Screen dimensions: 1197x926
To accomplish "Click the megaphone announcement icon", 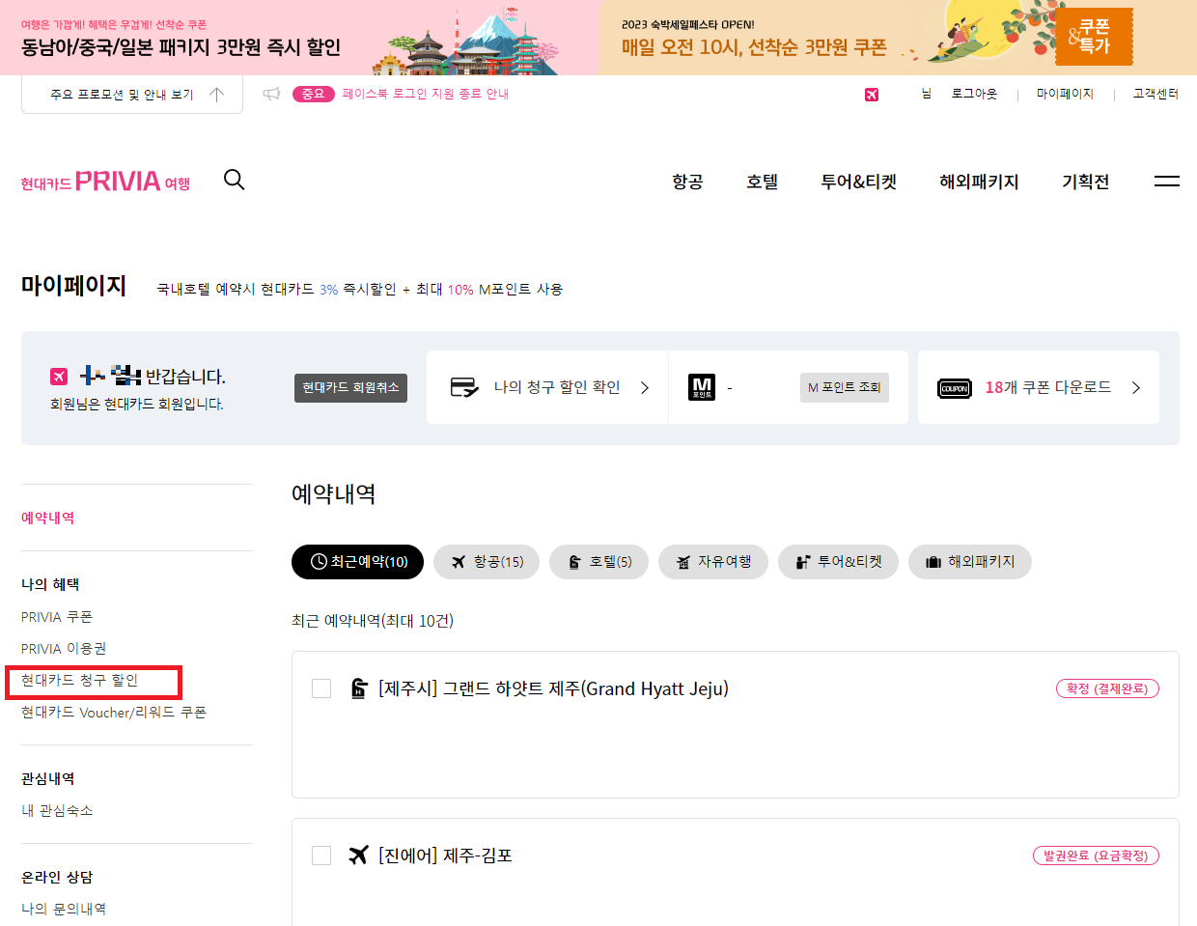I will [271, 94].
